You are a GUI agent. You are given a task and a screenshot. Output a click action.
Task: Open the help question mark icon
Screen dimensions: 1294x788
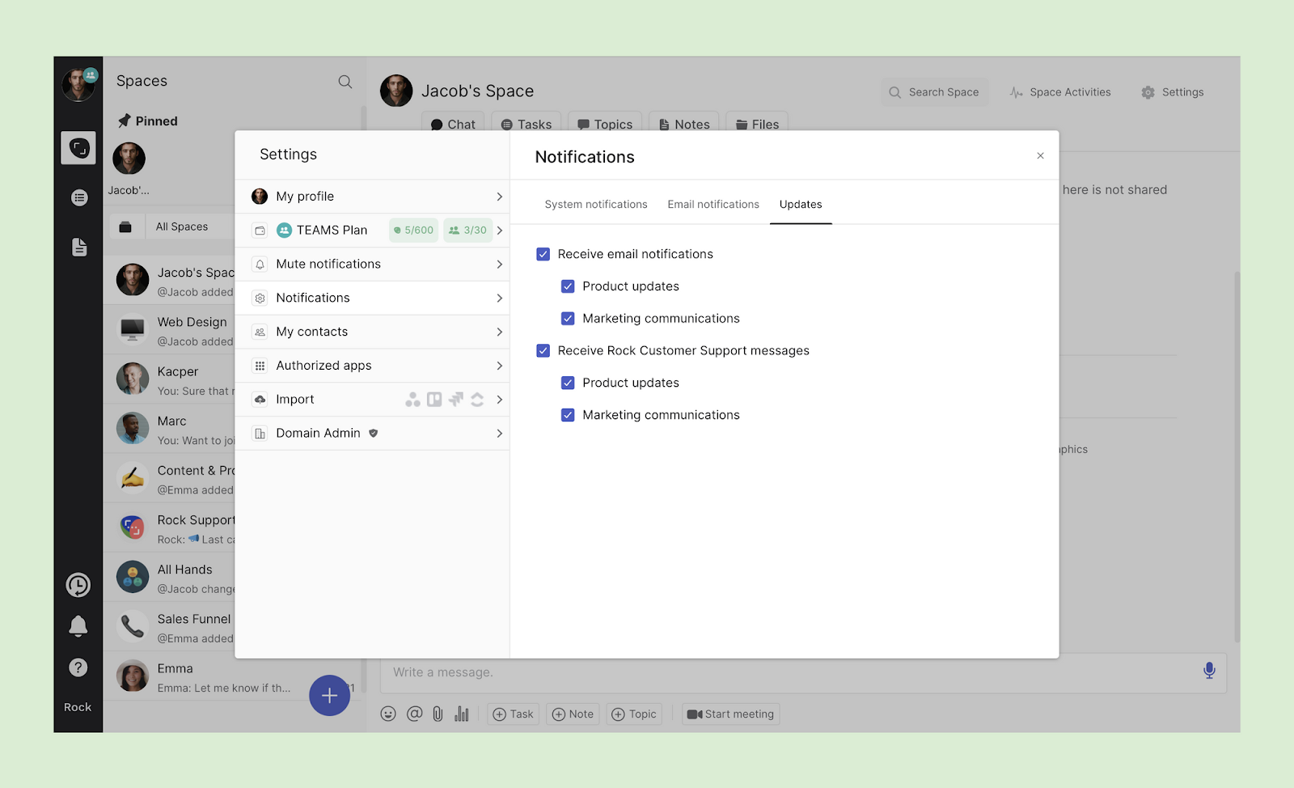pos(78,667)
